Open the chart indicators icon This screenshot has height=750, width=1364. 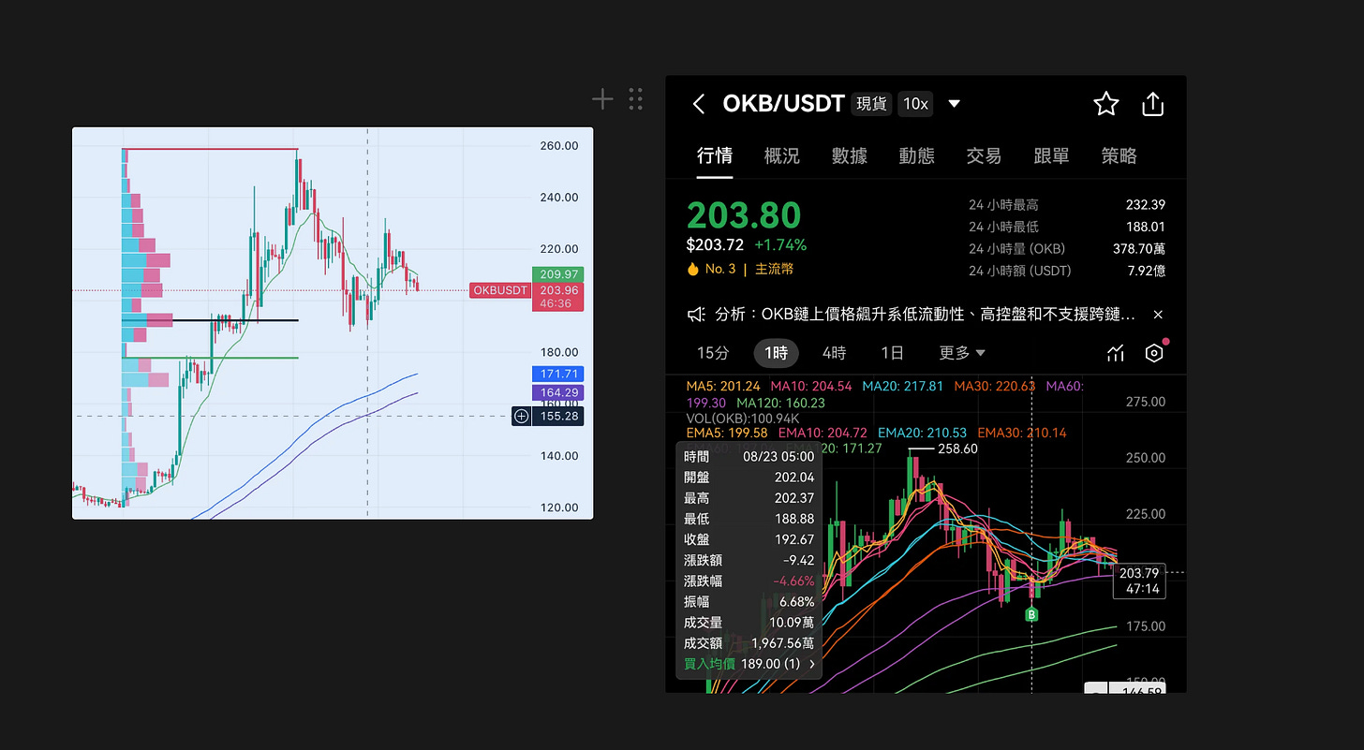(1116, 353)
